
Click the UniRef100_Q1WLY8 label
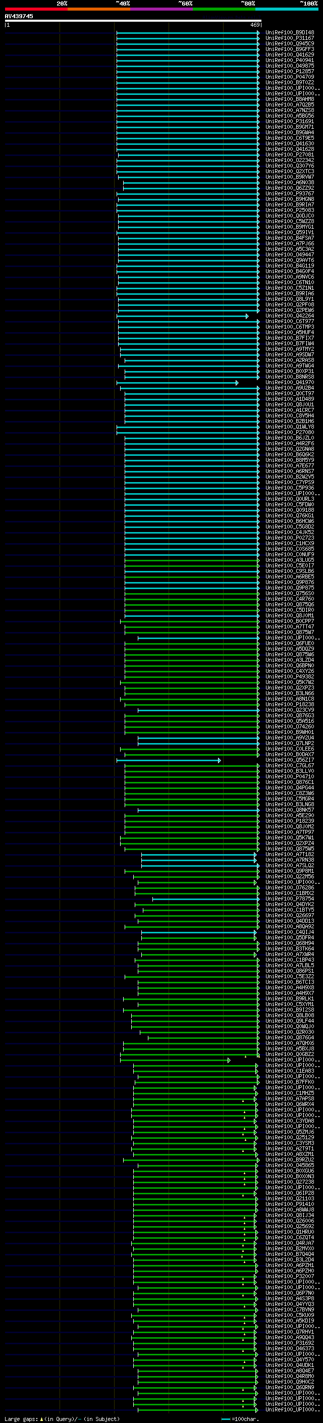pyautogui.click(x=290, y=427)
